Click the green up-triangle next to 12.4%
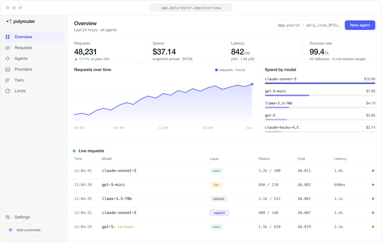Image resolution: width=382 pixels, height=242 pixels. (x=76, y=59)
